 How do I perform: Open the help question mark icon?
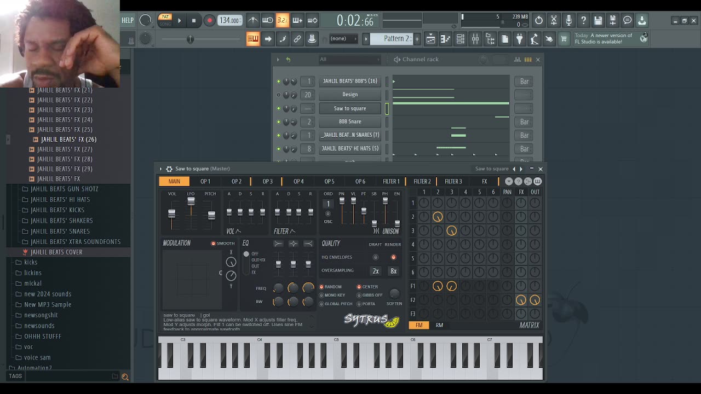tap(583, 21)
